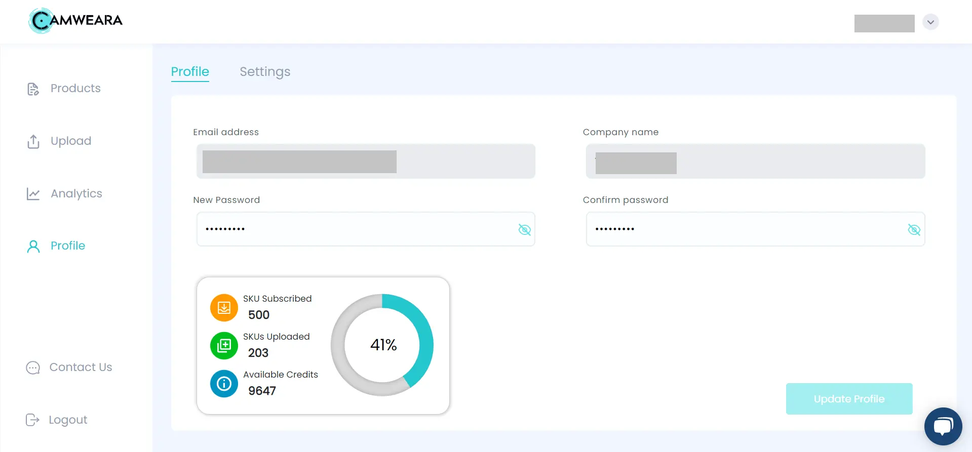Click the Company name field
The height and width of the screenshot is (452, 972).
pyautogui.click(x=756, y=161)
